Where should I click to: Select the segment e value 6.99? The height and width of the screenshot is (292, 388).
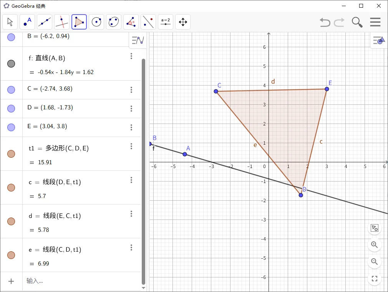coord(43,264)
